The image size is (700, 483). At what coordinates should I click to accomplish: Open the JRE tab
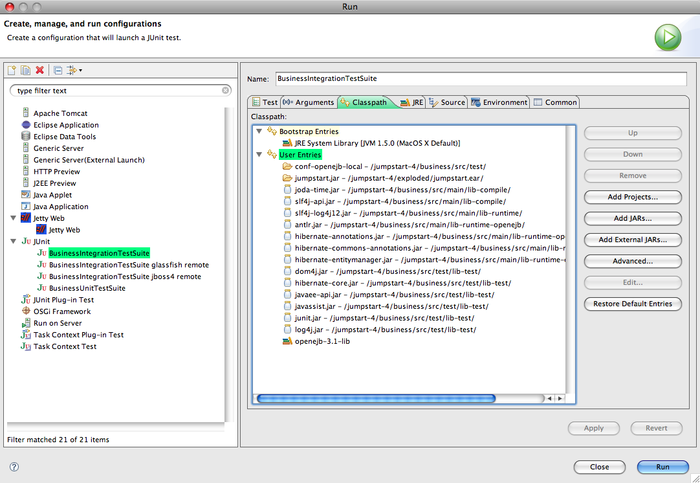(411, 102)
